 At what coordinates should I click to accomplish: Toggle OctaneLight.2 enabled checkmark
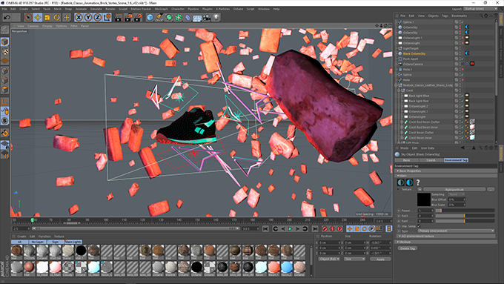(462, 106)
